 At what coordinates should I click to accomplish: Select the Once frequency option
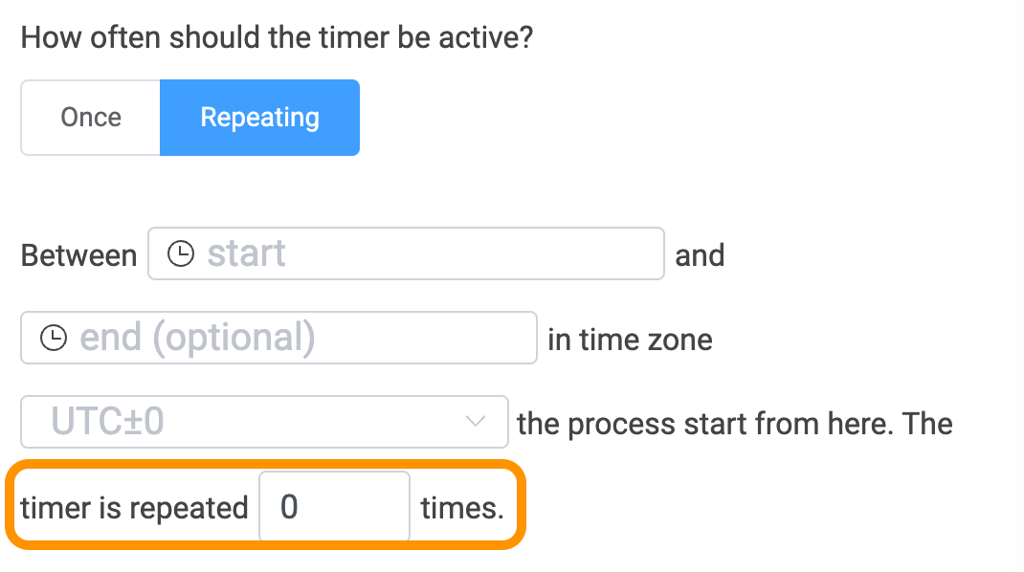click(91, 118)
